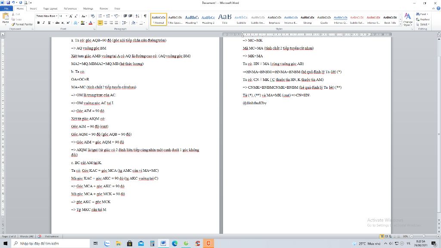Apply the Strong style
This screenshot has height=248, width=441.
[x=307, y=19]
